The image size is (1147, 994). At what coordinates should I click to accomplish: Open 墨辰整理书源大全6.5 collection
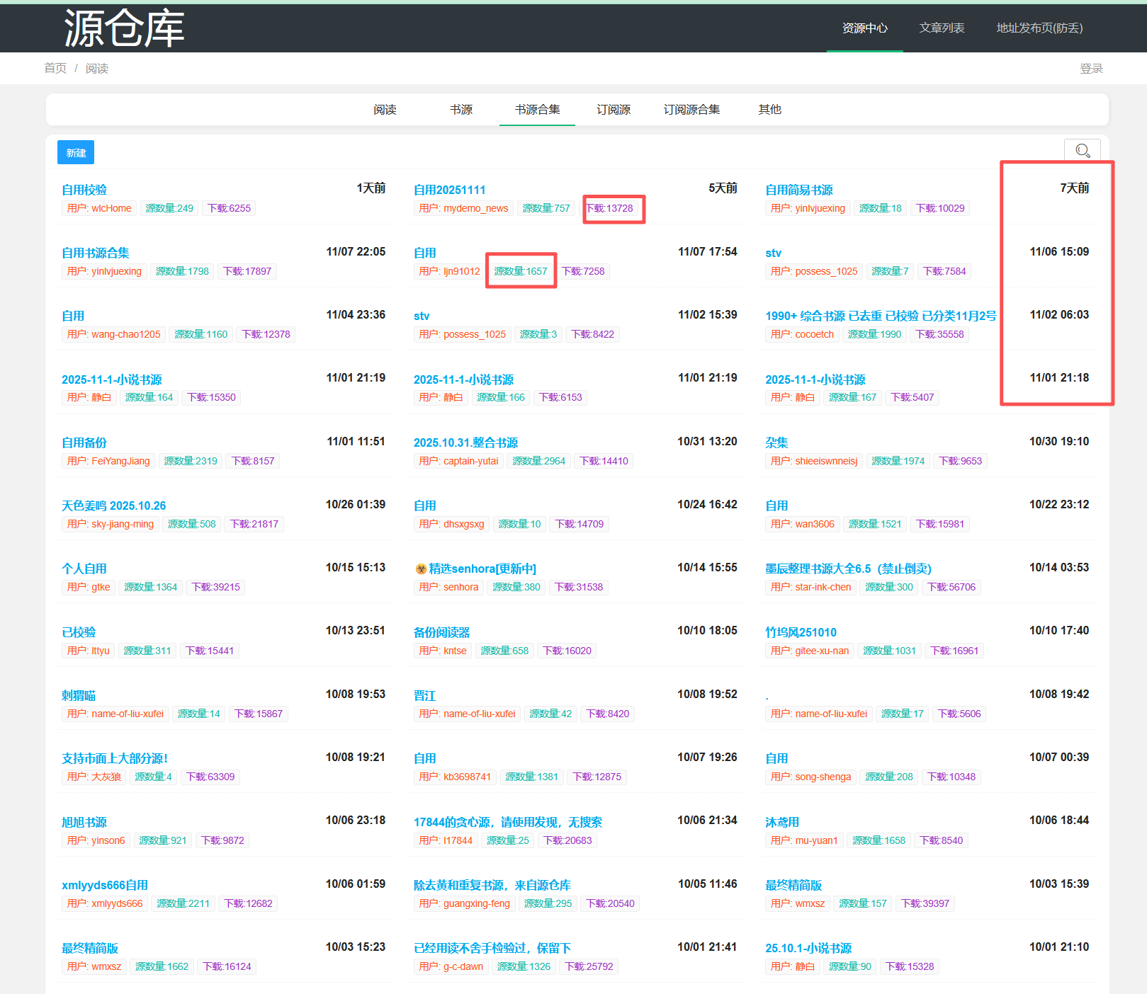point(848,569)
